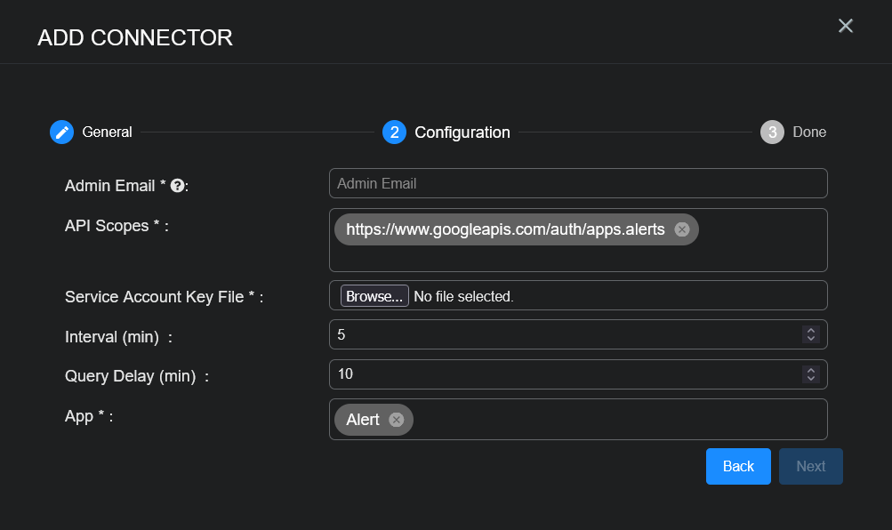Increase Query Delay with up arrow
892x530 pixels.
coord(810,369)
